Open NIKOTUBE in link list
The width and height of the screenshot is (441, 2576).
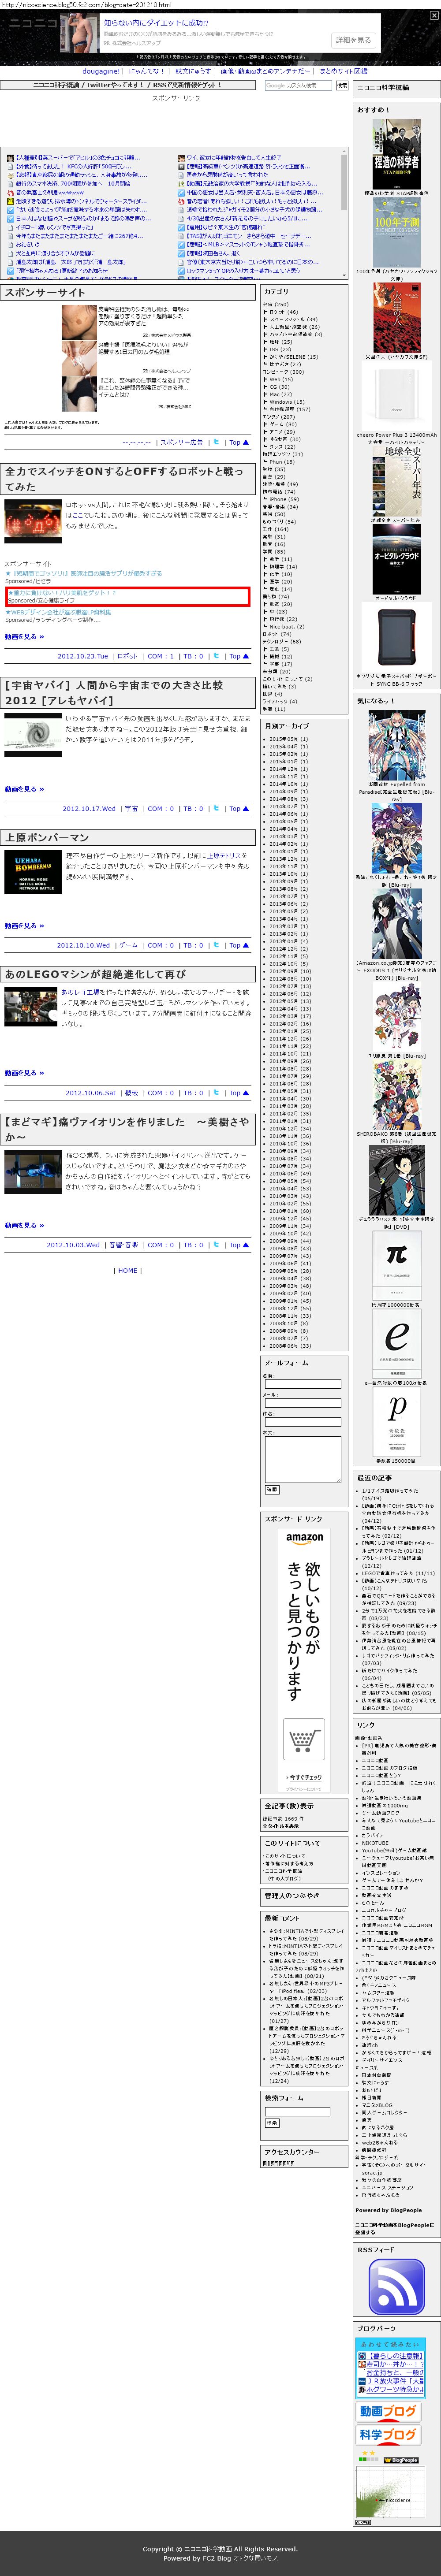(x=375, y=1843)
